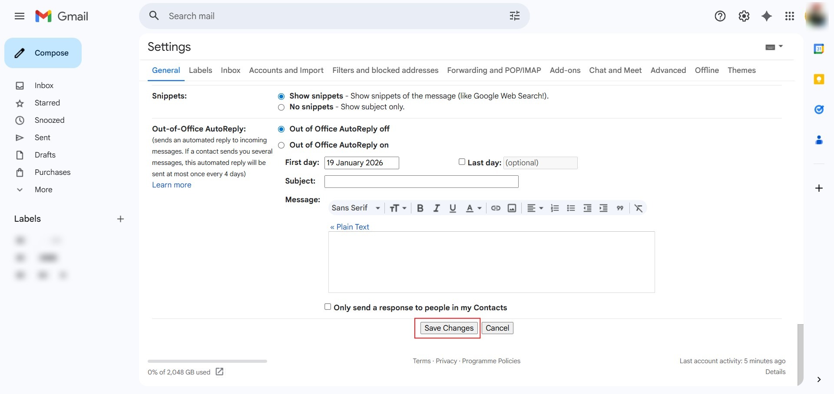Click the Subject input field
This screenshot has width=834, height=394.
[421, 181]
